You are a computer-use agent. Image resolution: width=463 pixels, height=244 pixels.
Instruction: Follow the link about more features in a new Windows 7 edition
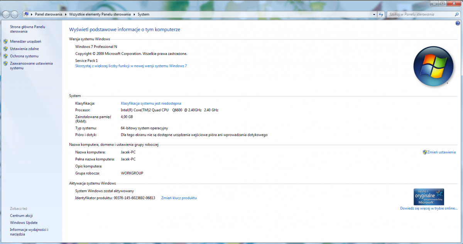(x=131, y=66)
